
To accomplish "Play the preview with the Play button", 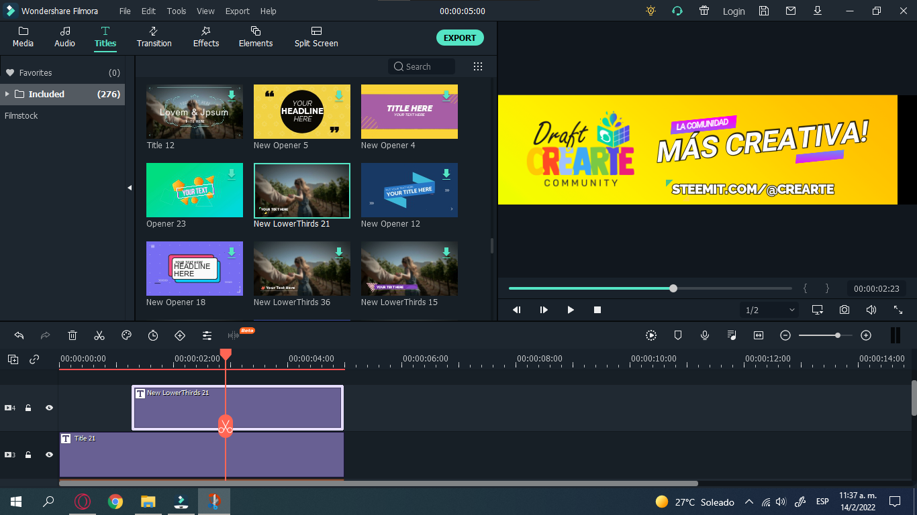I will [571, 310].
